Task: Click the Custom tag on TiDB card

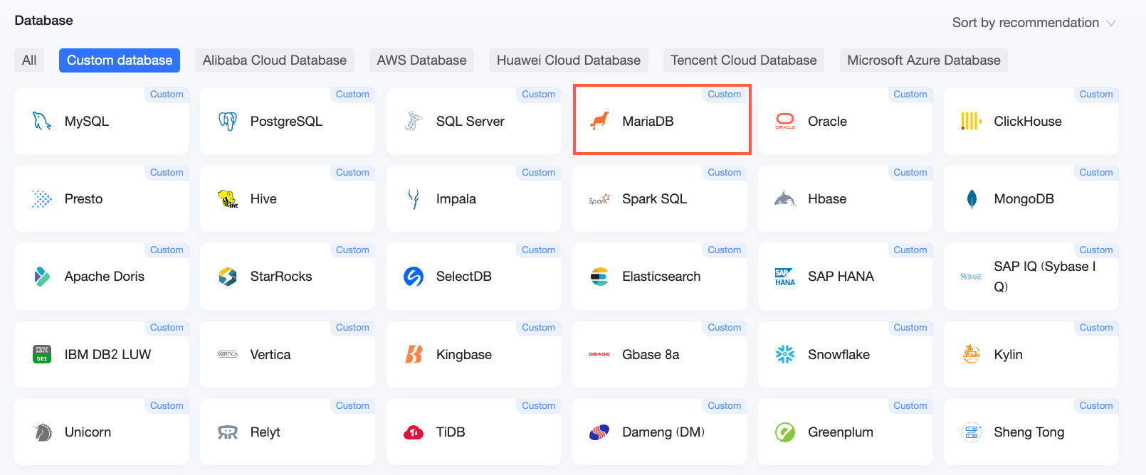Action: tap(538, 405)
